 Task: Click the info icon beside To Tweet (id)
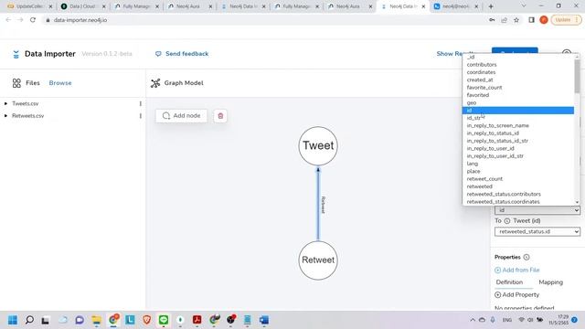507,221
